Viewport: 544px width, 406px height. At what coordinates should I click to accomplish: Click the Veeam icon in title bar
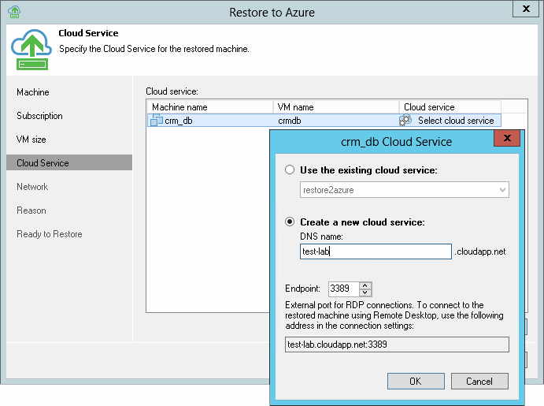(14, 12)
